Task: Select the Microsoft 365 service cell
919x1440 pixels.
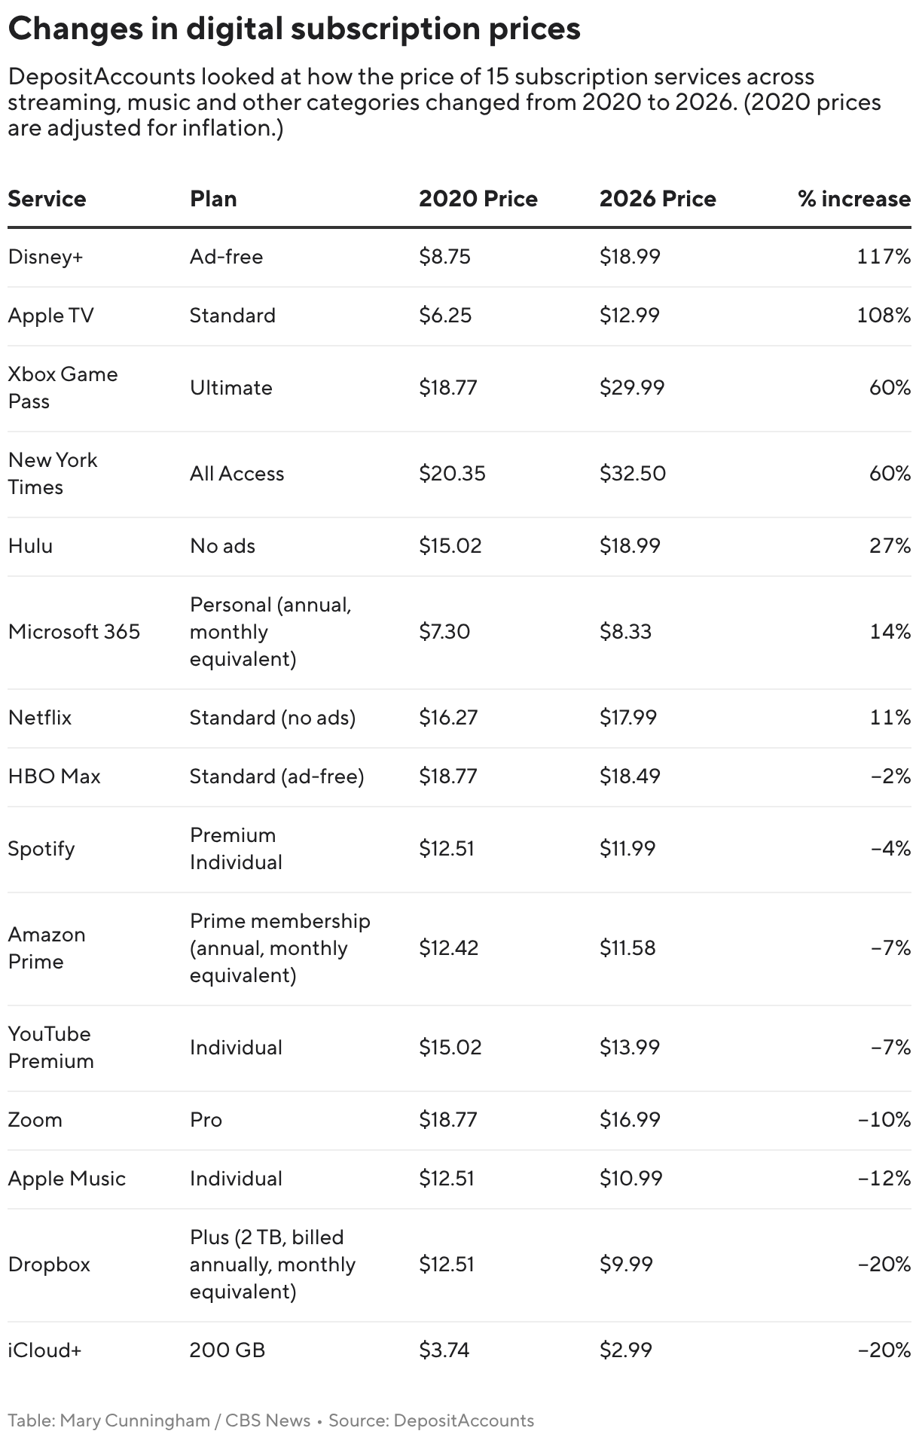Action: (74, 632)
